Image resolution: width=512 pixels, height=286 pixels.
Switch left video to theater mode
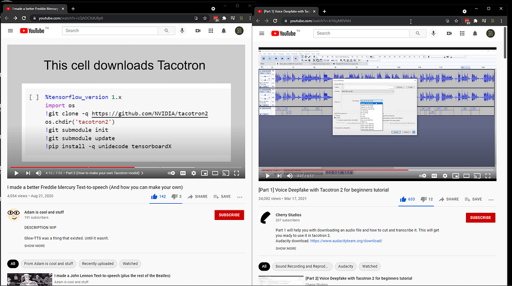click(215, 173)
